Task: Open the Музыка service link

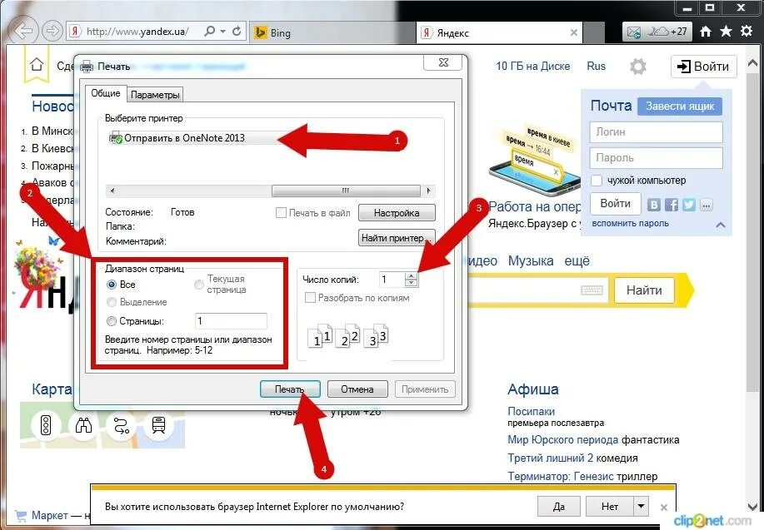Action: tap(531, 261)
